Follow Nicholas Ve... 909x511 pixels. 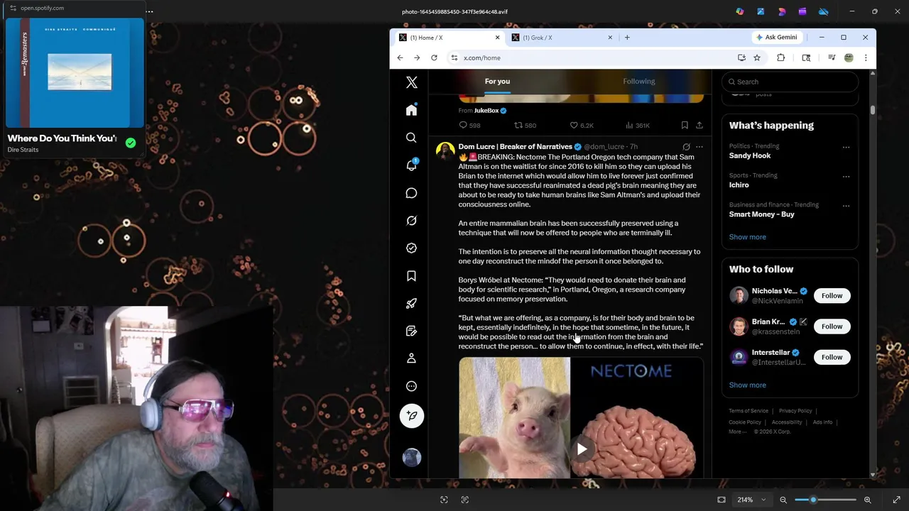[832, 296]
